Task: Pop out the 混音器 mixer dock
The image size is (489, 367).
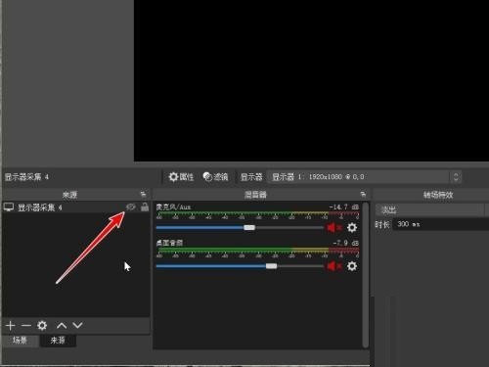Action: 363,195
